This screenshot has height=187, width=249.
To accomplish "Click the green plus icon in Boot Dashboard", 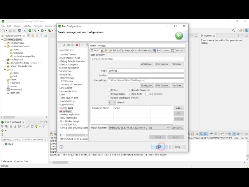I will pyautogui.click(x=2, y=131).
